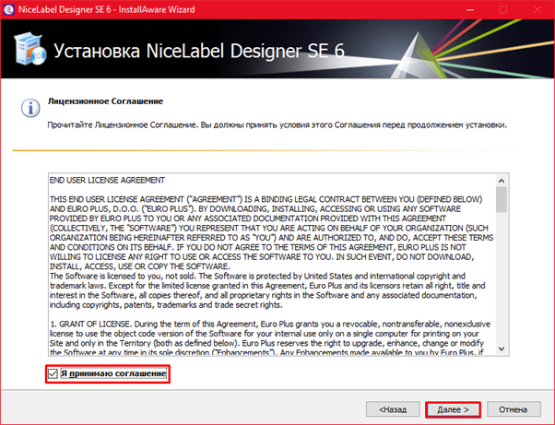This screenshot has width=555, height=425.
Task: Click the license scrollbar down arrow
Action: [502, 348]
